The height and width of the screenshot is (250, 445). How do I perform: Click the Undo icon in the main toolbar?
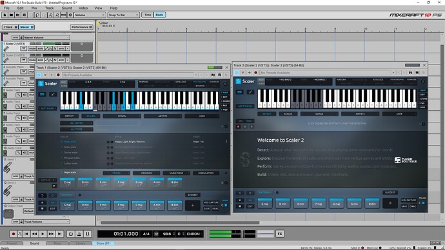(37, 15)
